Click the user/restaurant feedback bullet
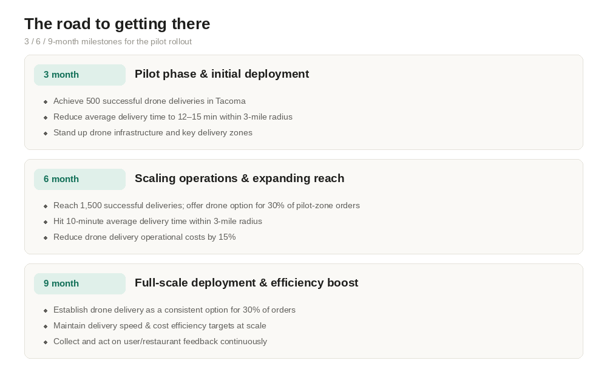Image resolution: width=607 pixels, height=380 pixels. point(160,342)
